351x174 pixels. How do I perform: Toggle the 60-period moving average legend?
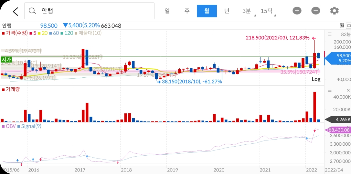(x=54, y=33)
